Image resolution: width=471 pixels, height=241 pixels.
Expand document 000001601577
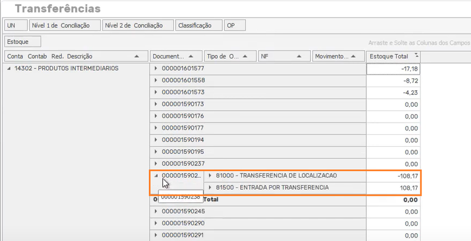(x=155, y=68)
